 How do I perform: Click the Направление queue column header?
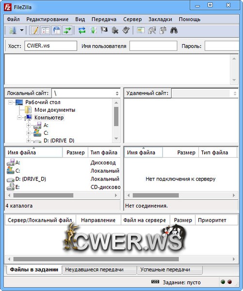[x=98, y=220]
